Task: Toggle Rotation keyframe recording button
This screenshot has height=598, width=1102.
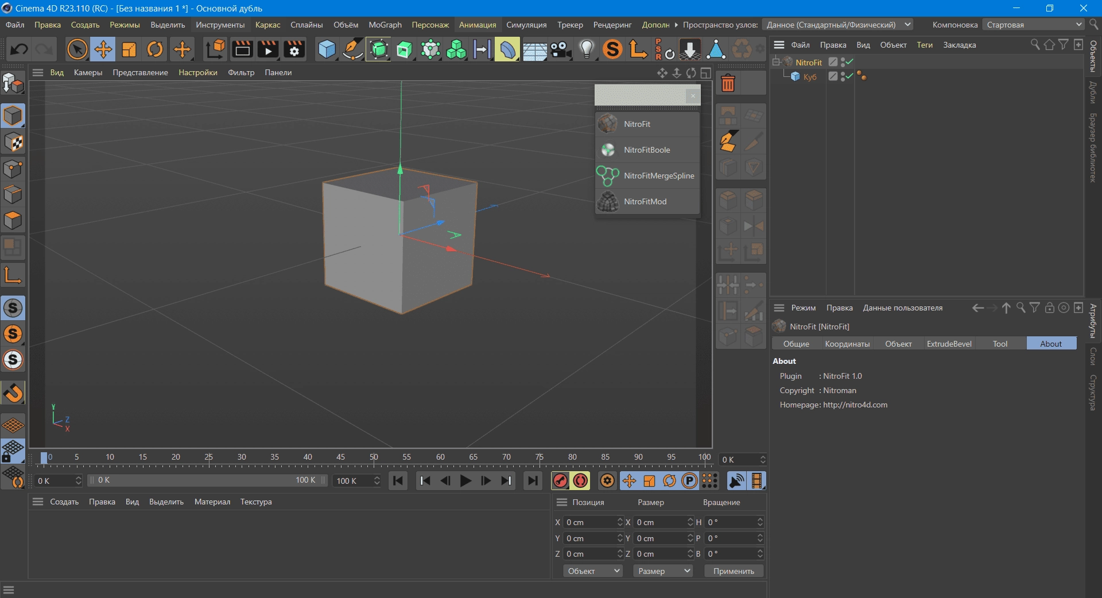Action: (x=670, y=481)
